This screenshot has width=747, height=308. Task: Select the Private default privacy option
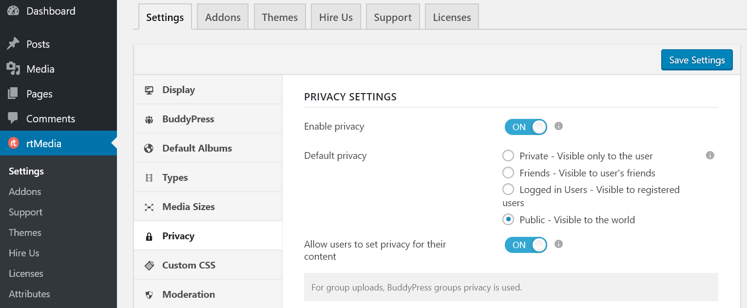508,155
